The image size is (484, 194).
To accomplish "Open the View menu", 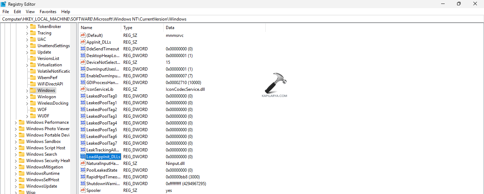I will point(30,12).
